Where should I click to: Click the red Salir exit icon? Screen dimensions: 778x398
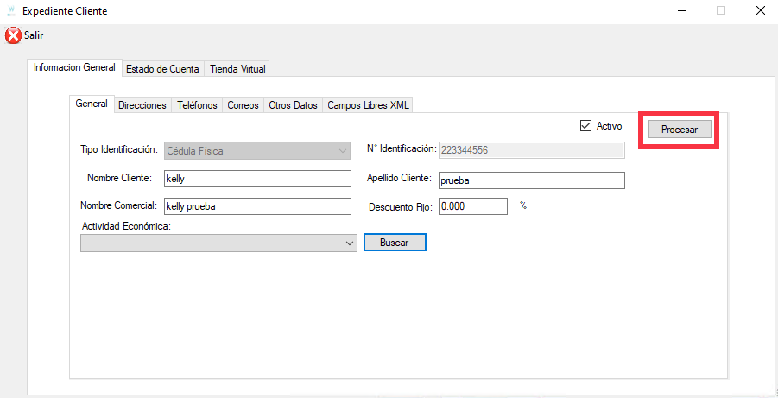click(x=13, y=35)
